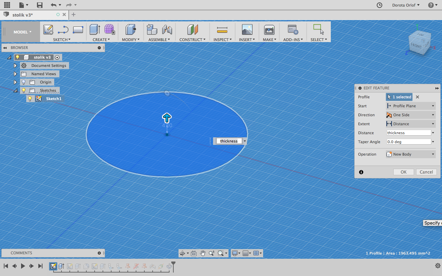Click the 3D Print Make icon

(269, 30)
